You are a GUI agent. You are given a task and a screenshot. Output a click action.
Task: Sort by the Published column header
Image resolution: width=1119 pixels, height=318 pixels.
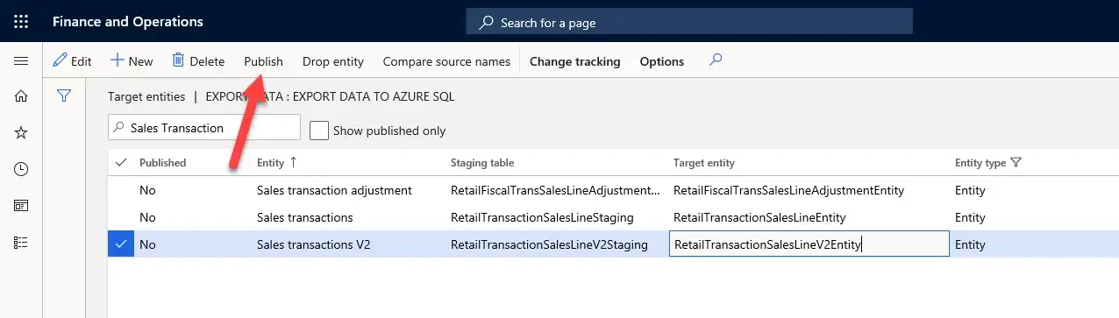click(x=163, y=162)
